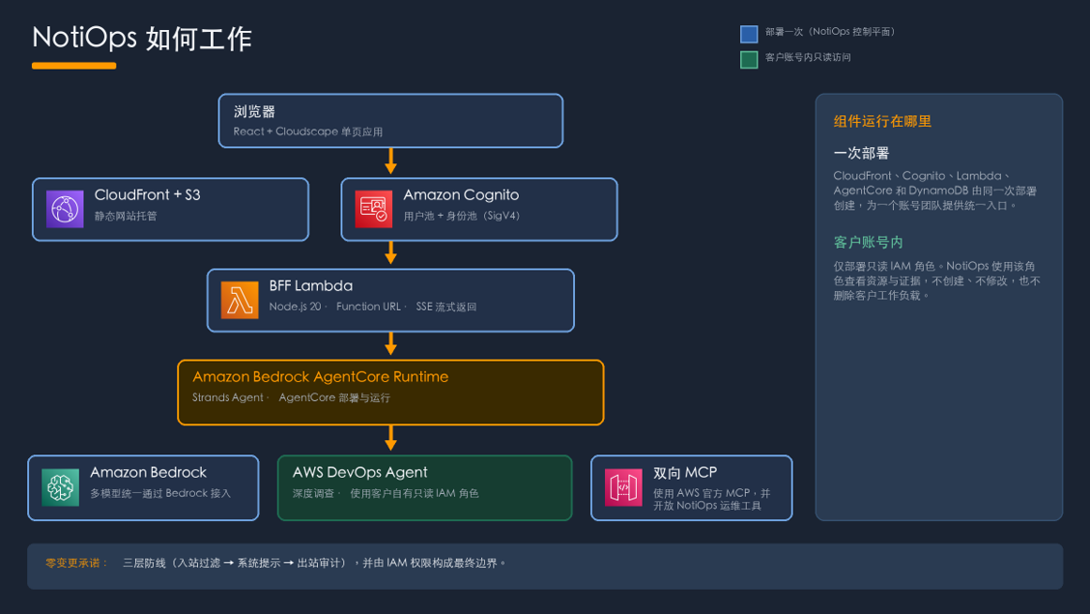Click the pink 双向 MCP gateway icon
Image resolution: width=1090 pixels, height=614 pixels.
(x=623, y=487)
